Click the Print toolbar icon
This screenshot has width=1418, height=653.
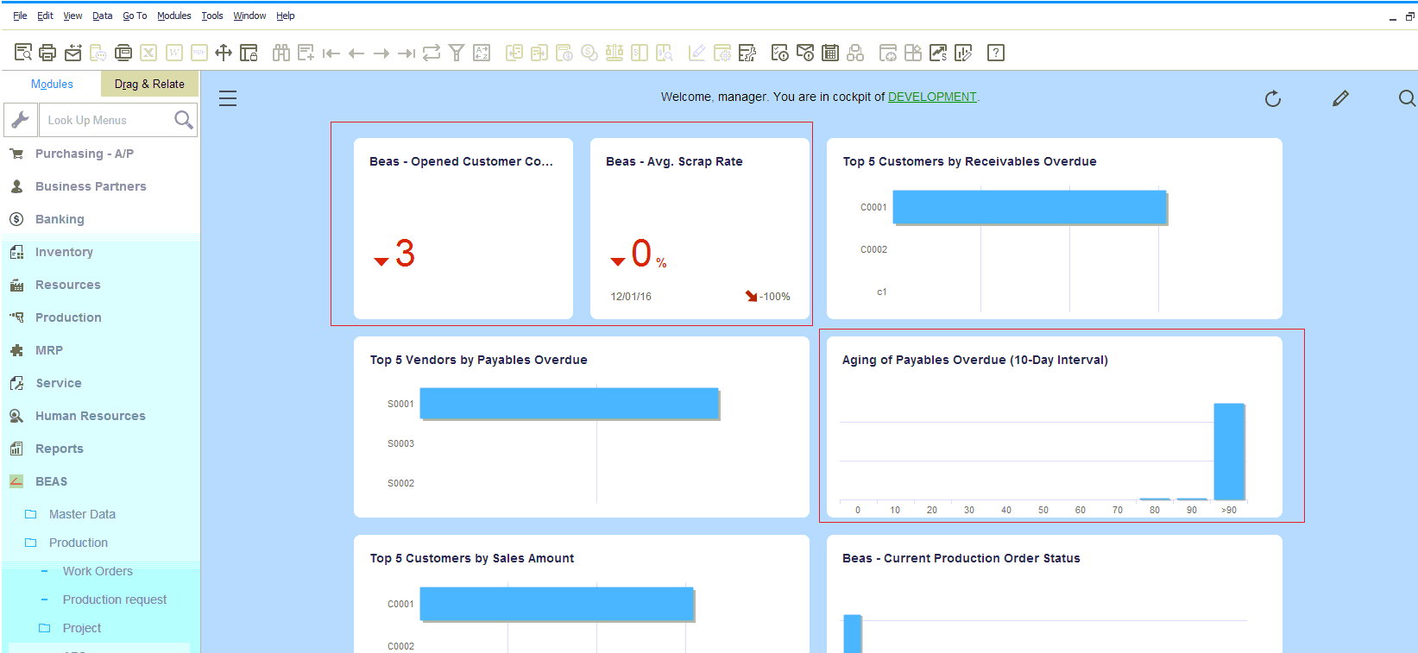(47, 53)
